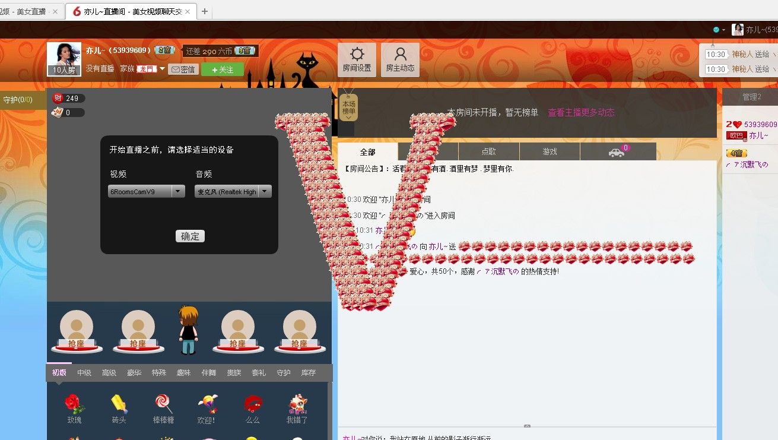The width and height of the screenshot is (778, 440).
Task: Click the black cat decoration icon
Action: [308, 69]
